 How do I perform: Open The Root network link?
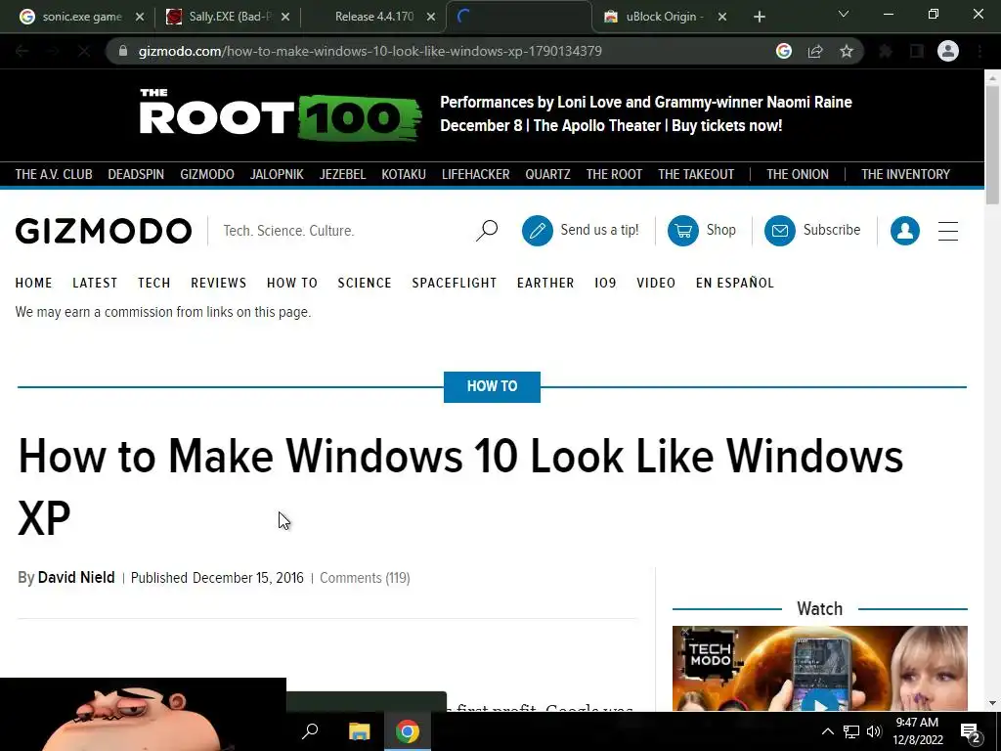pos(614,174)
